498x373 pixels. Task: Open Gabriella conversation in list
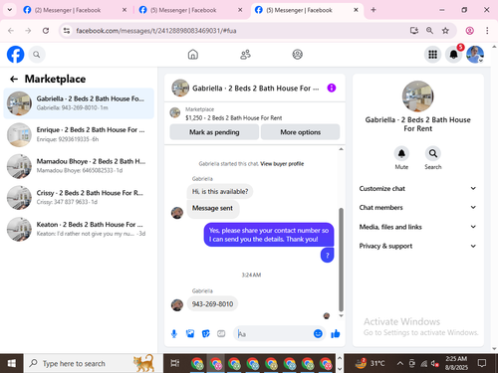point(79,103)
